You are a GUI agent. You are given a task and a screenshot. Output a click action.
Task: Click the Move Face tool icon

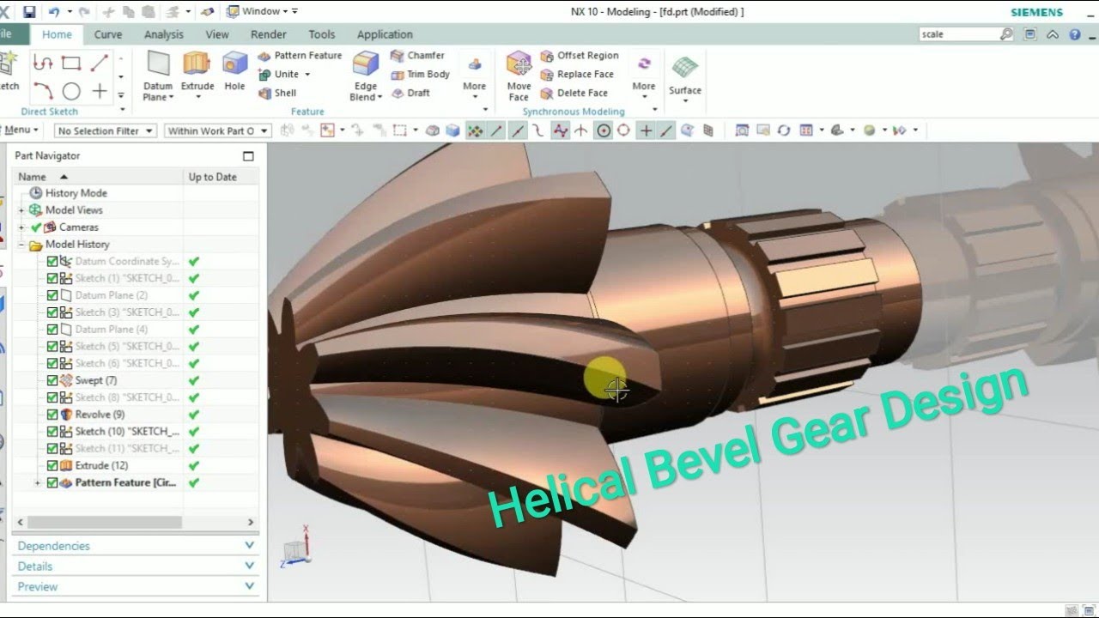coord(519,64)
